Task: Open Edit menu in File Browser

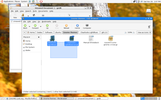Action: click(29, 22)
